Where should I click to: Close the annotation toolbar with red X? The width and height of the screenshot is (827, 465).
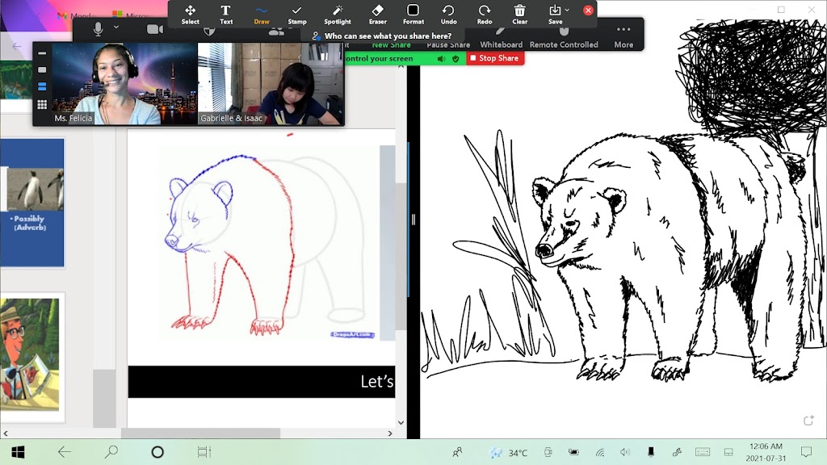(x=588, y=10)
